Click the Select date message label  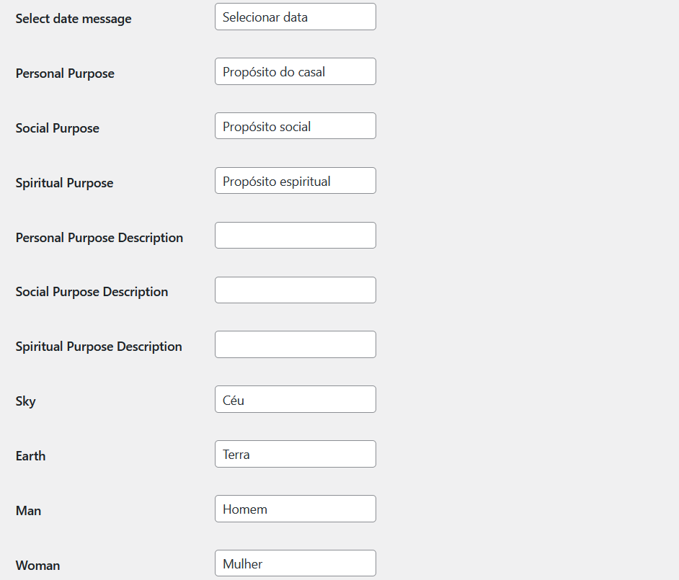(73, 19)
